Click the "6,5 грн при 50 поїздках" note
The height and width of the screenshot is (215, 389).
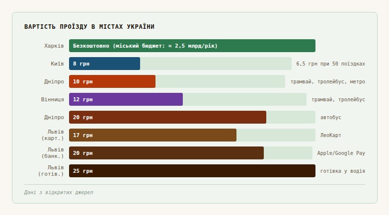[330, 64]
